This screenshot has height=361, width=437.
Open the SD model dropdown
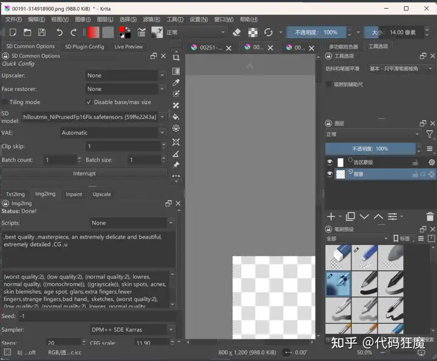click(94, 117)
